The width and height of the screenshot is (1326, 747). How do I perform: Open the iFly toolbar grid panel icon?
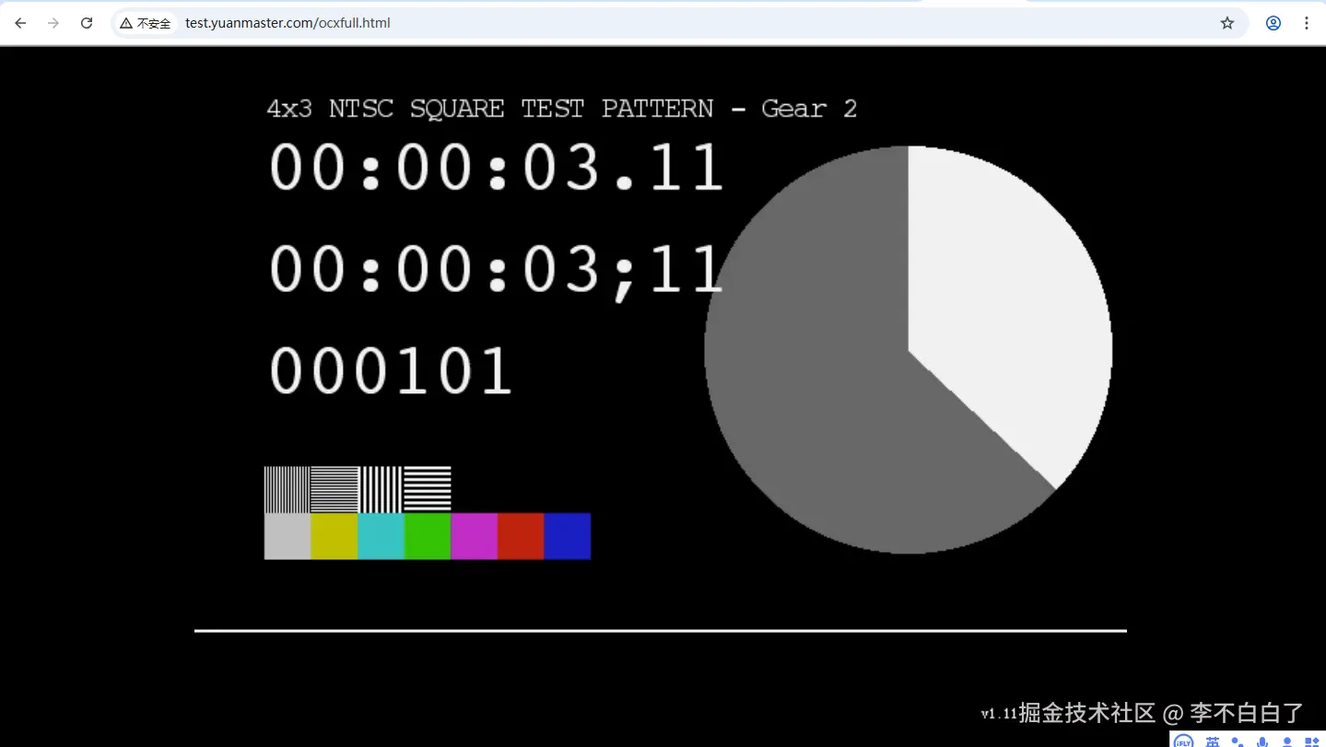click(1313, 741)
